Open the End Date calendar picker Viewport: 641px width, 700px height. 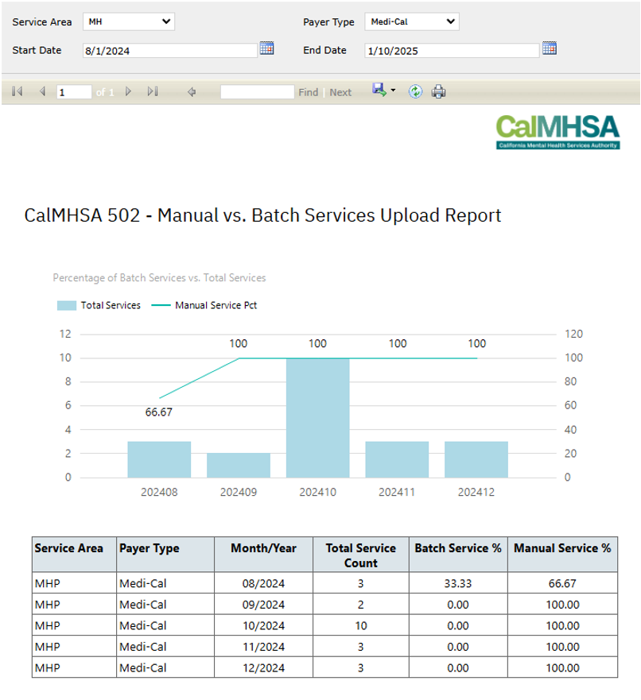pyautogui.click(x=550, y=48)
